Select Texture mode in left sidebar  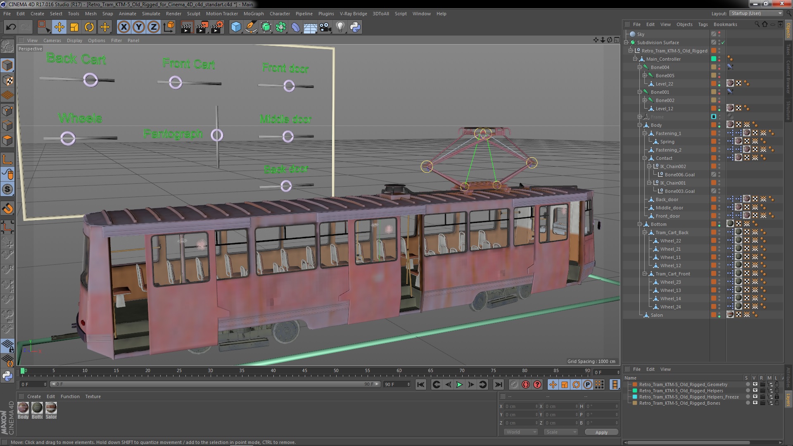click(x=7, y=81)
